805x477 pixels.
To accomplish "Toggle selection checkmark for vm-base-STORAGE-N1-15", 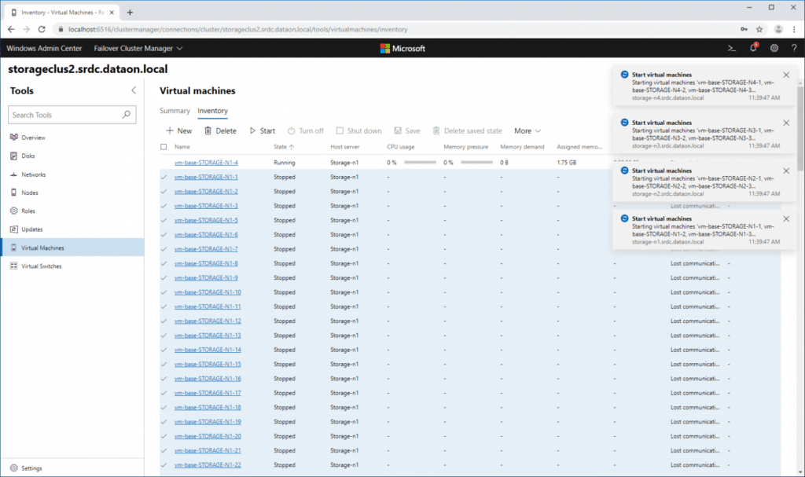I will coord(164,364).
